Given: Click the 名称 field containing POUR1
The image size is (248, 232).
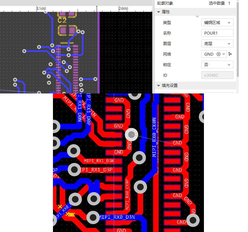Looking at the screenshot, I should (217, 33).
